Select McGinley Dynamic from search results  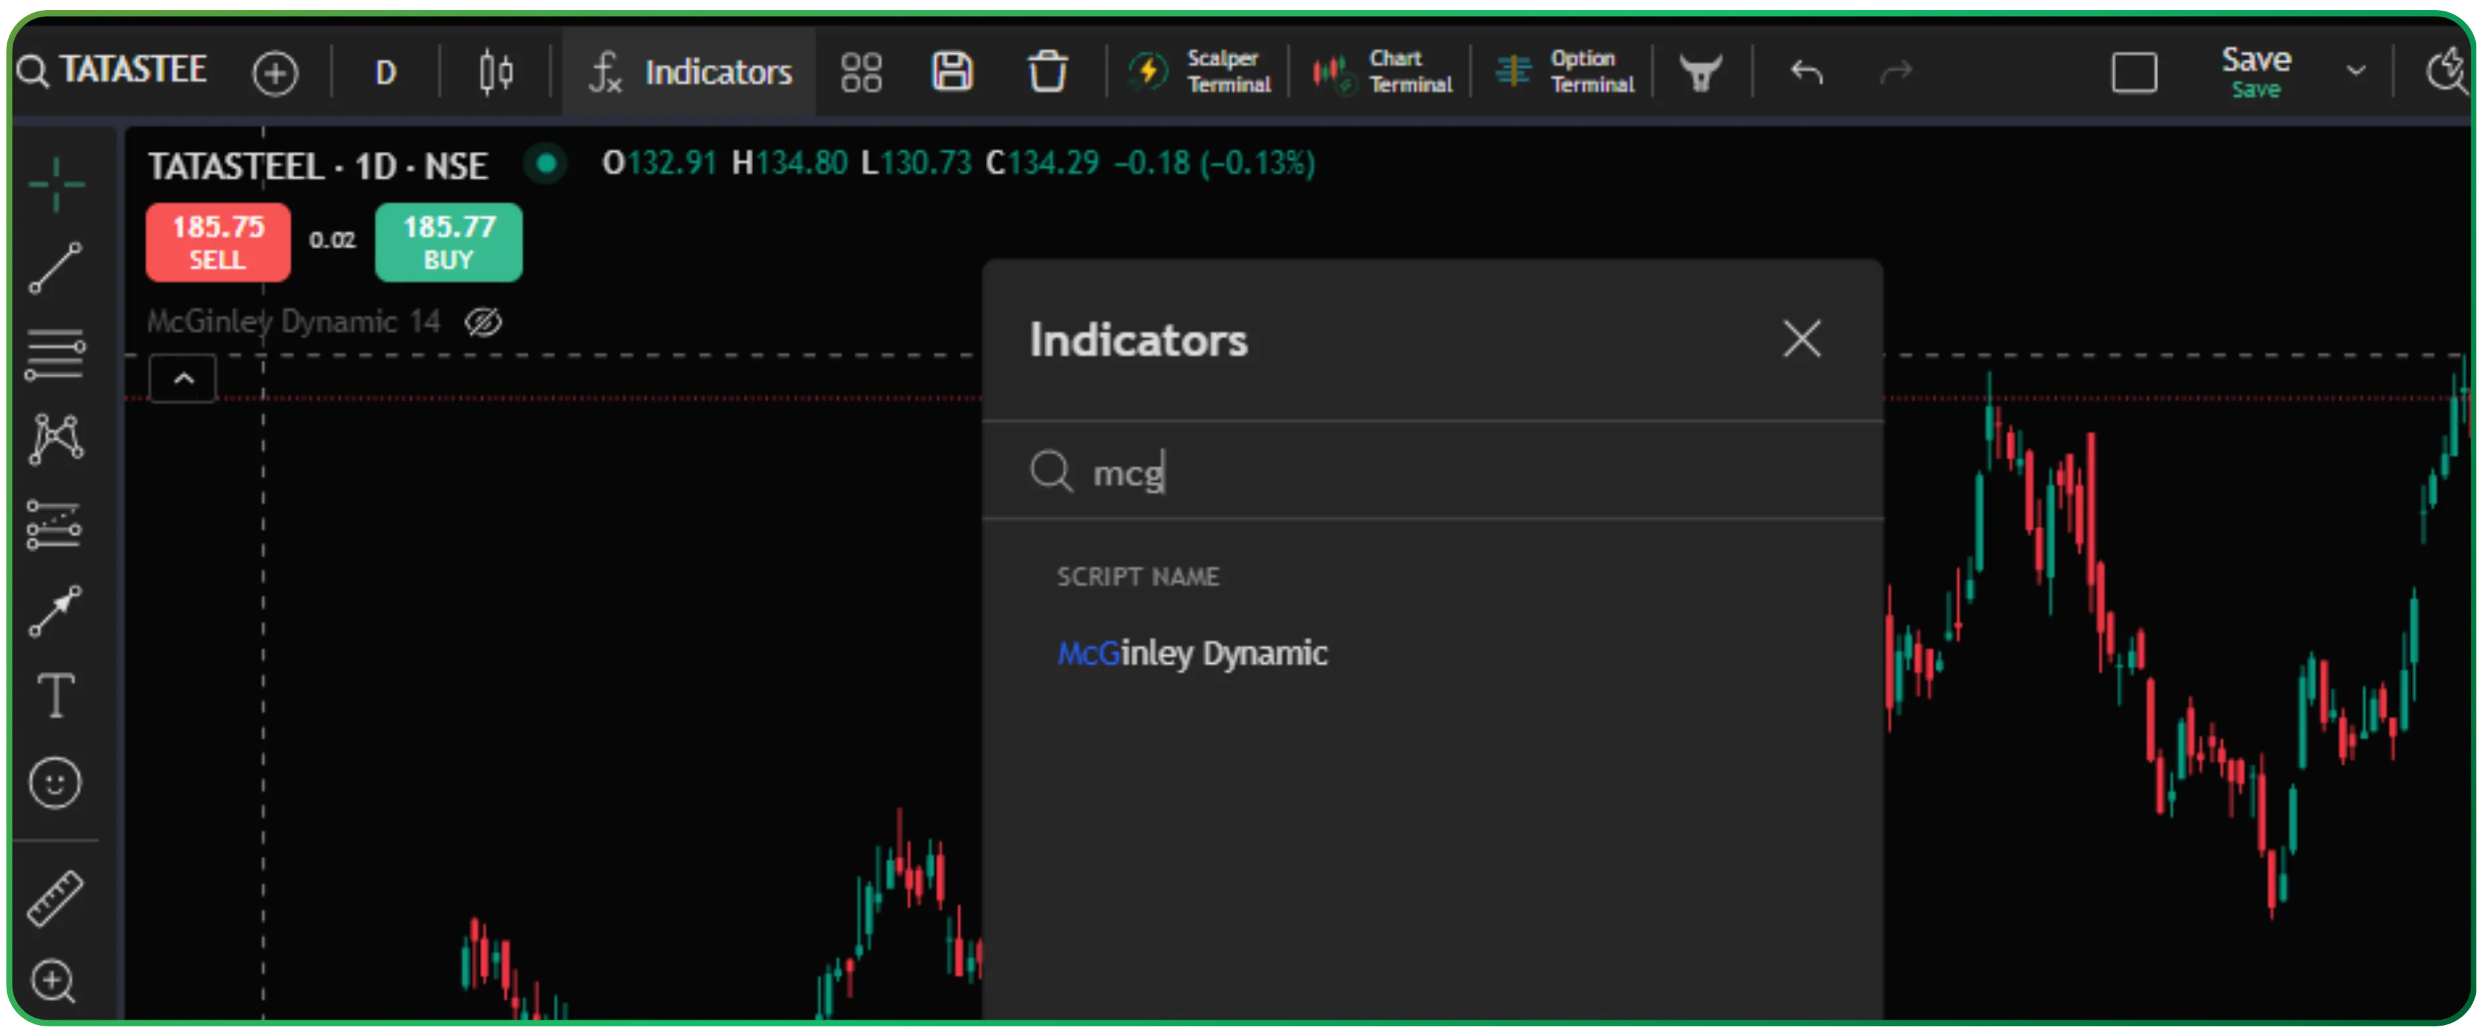[x=1192, y=654]
